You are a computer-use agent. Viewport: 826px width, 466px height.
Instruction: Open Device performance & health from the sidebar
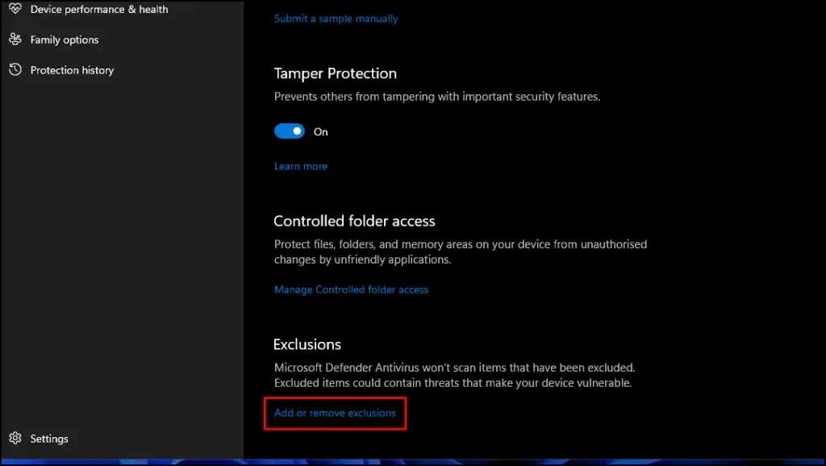[x=99, y=9]
